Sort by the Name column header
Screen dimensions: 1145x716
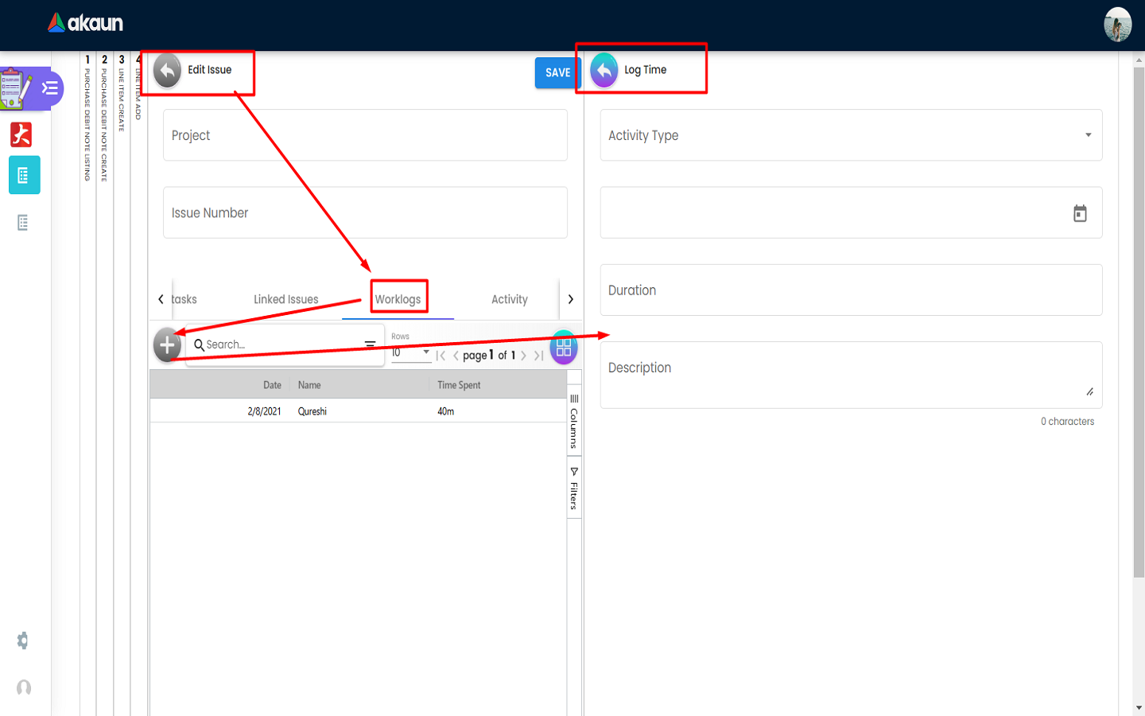(x=309, y=385)
